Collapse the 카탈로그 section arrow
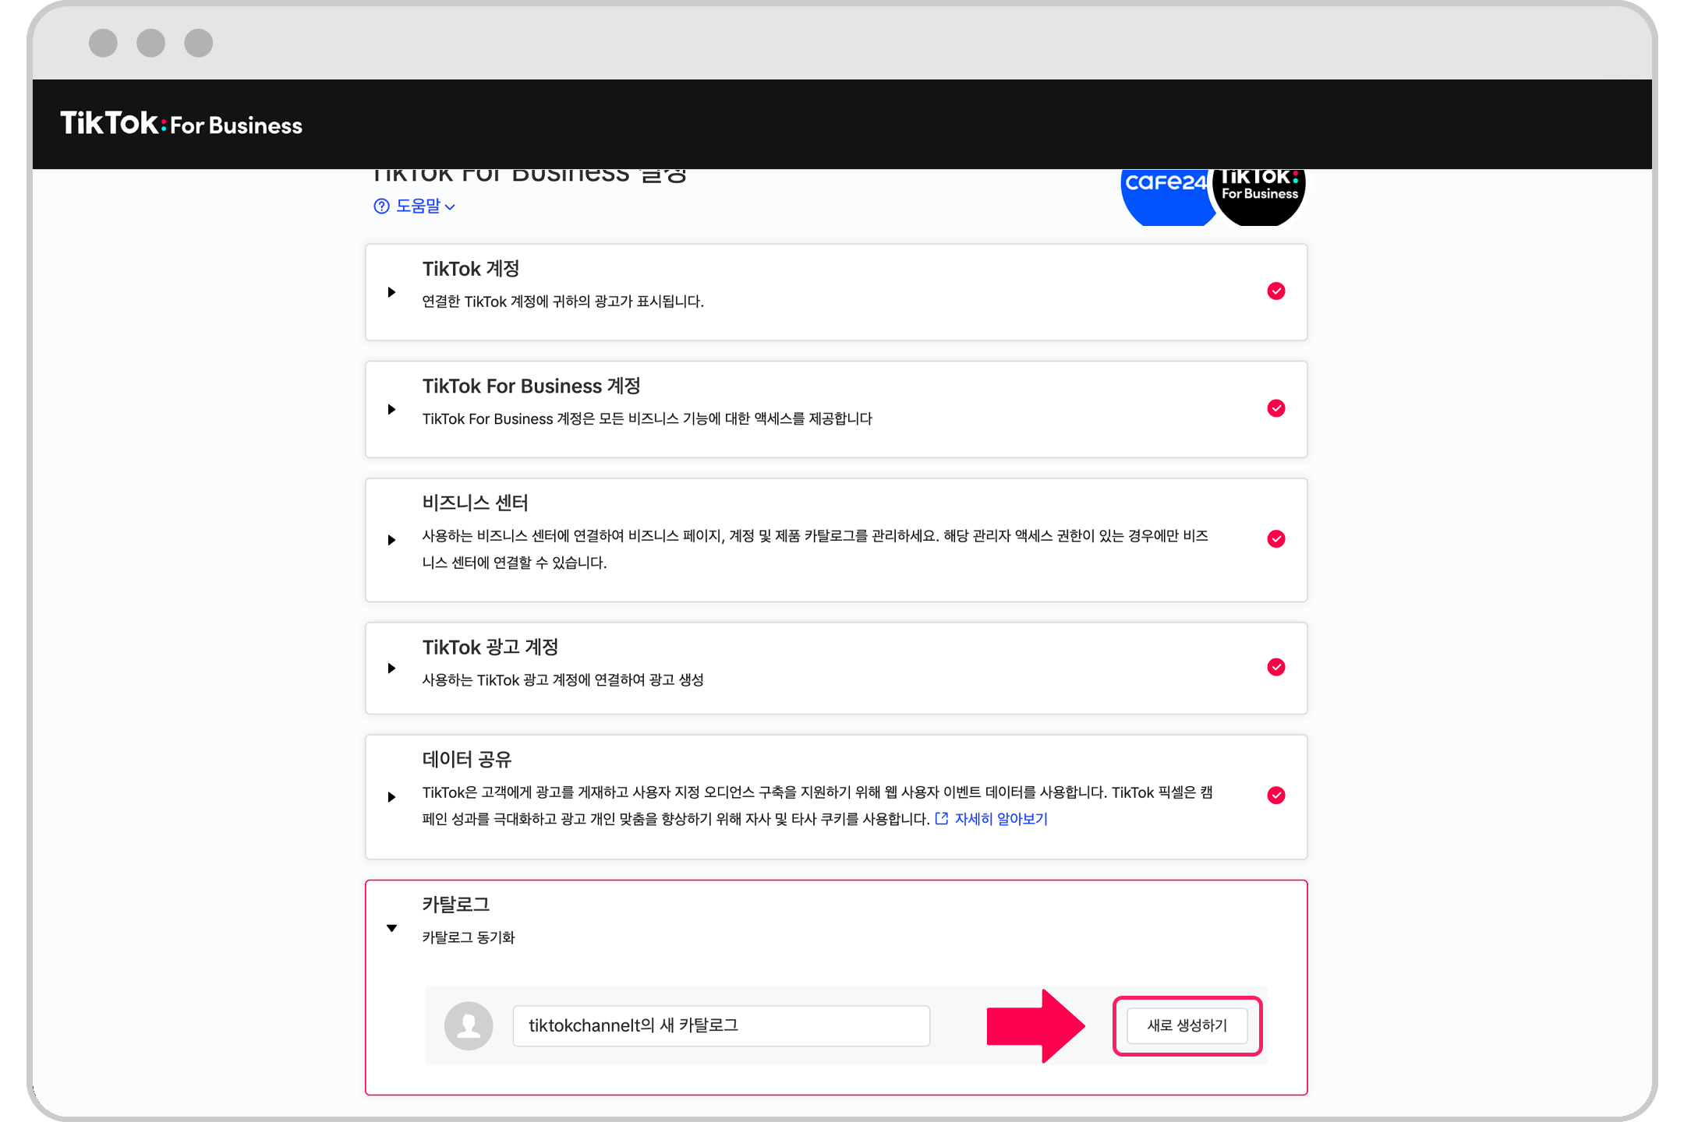The width and height of the screenshot is (1684, 1122). [x=391, y=928]
